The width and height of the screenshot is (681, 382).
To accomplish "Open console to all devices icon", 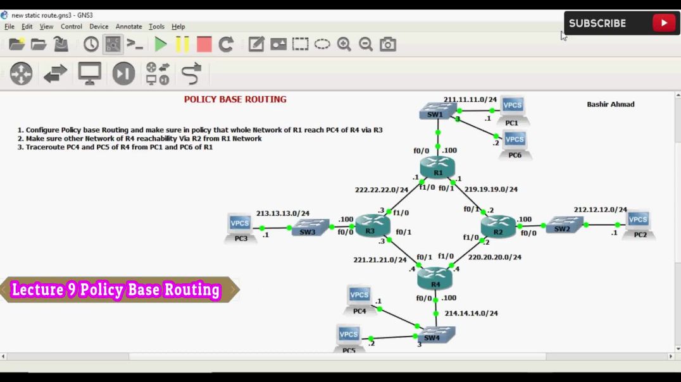I will (135, 44).
